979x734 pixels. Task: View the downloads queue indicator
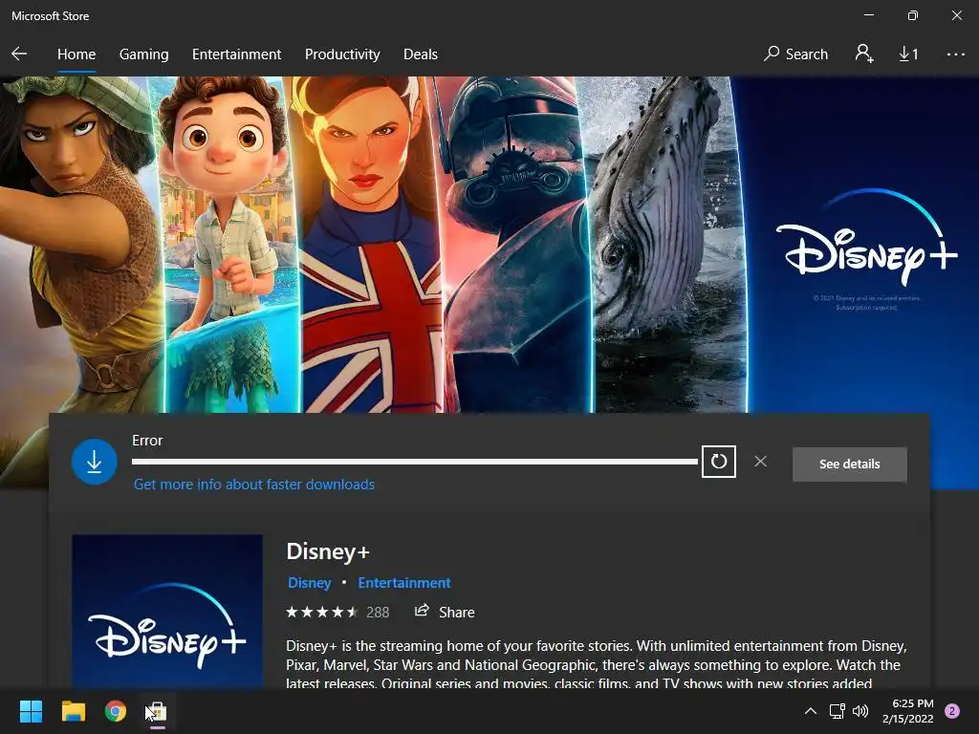pyautogui.click(x=908, y=54)
